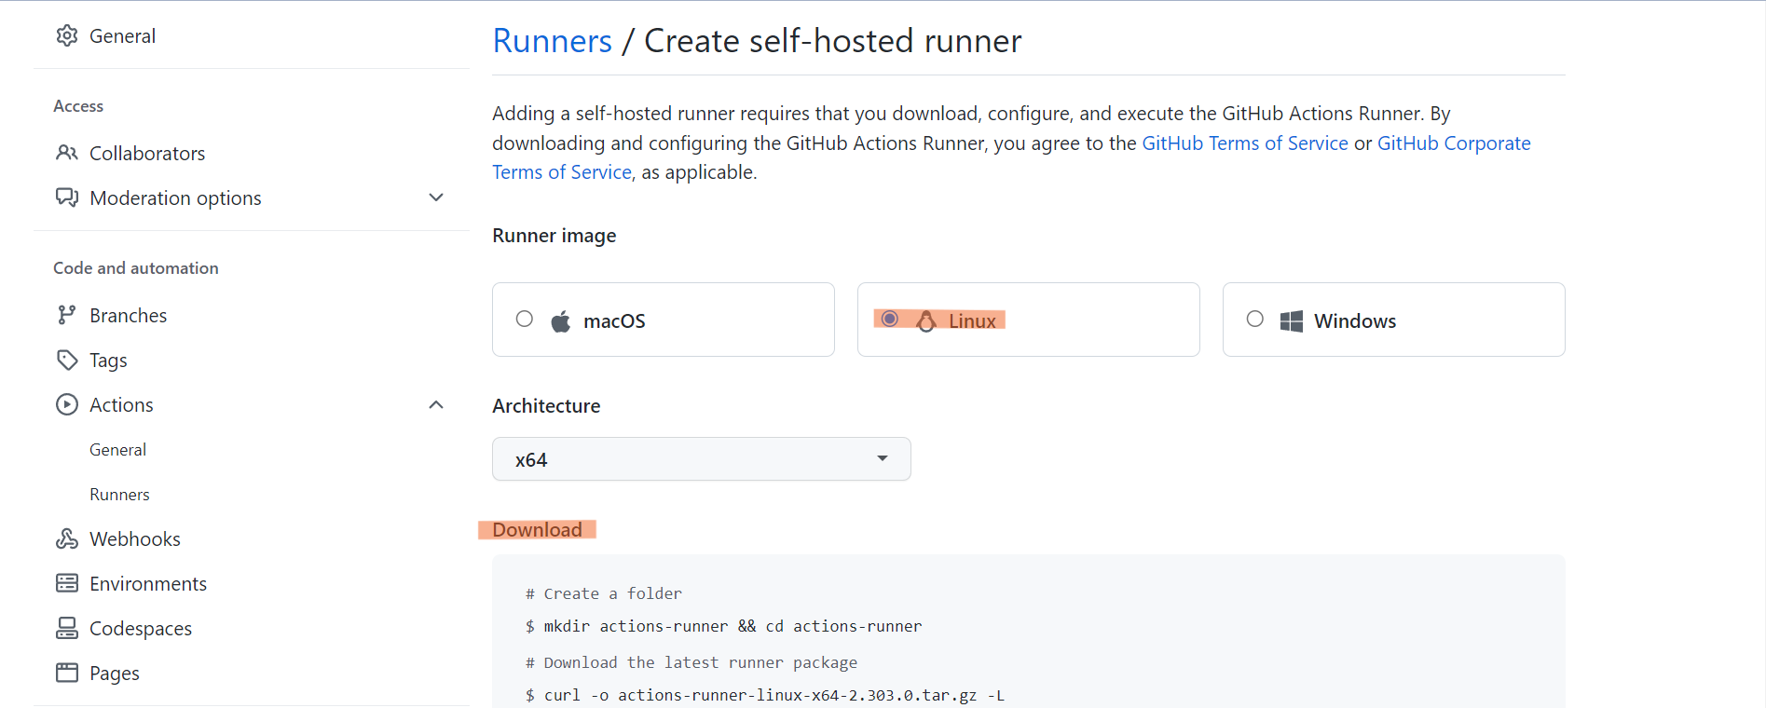This screenshot has width=1766, height=708.
Task: Select the Linux runner image radio button
Action: tap(890, 320)
